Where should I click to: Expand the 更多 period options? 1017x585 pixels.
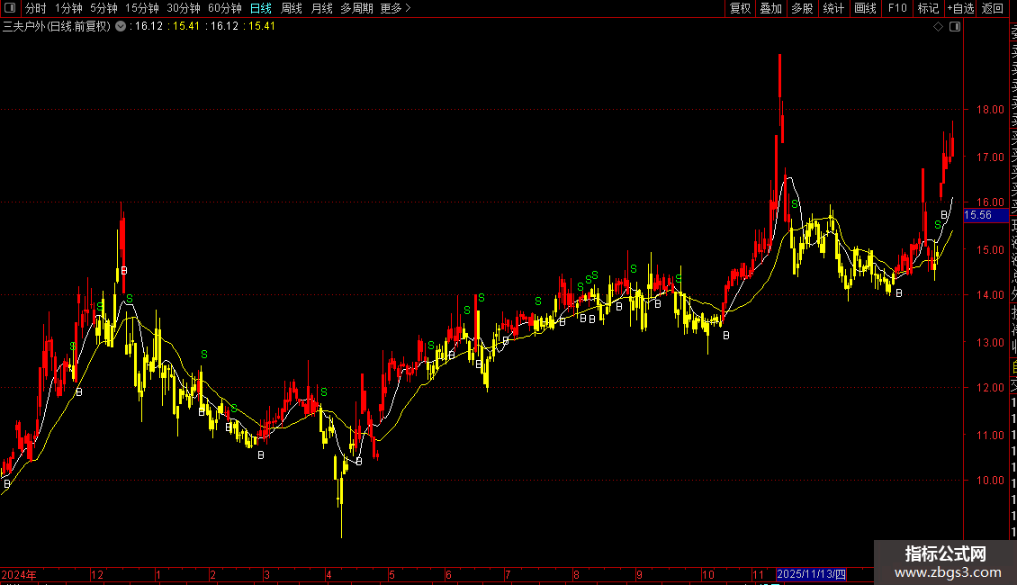396,8
